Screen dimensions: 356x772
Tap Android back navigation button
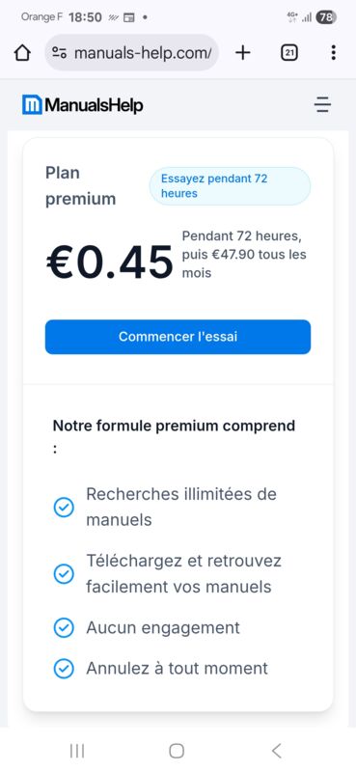pos(276,751)
